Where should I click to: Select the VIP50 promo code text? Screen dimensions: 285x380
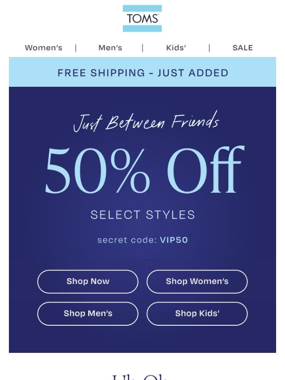pyautogui.click(x=174, y=240)
